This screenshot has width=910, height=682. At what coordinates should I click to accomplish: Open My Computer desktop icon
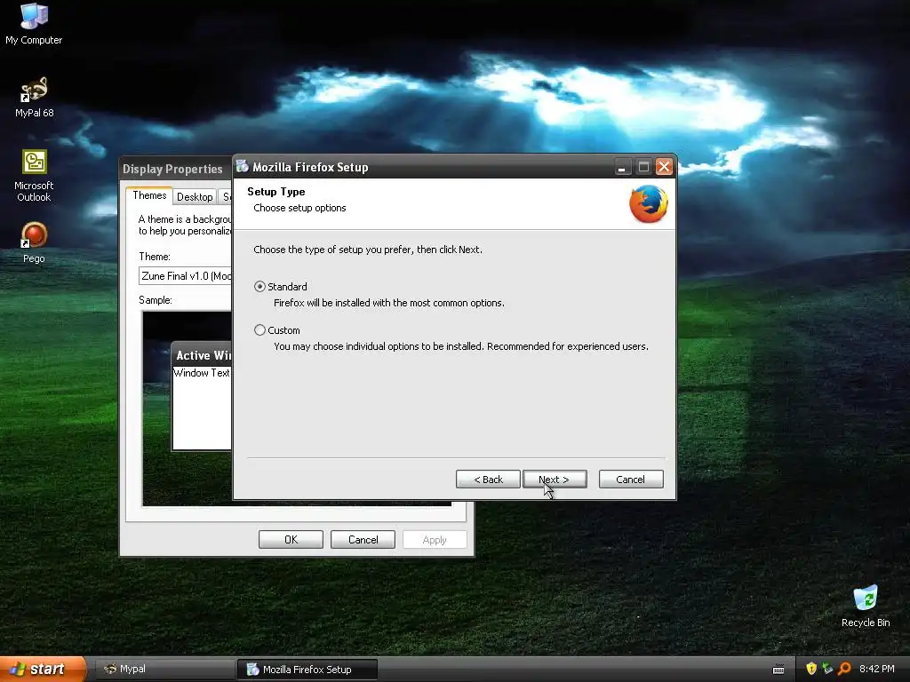pos(34,24)
